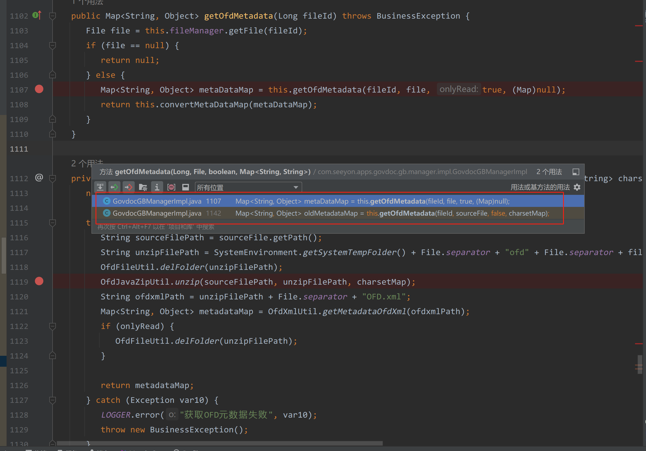Toggle breakpoint on line 1107
The image size is (646, 451).
pos(39,89)
